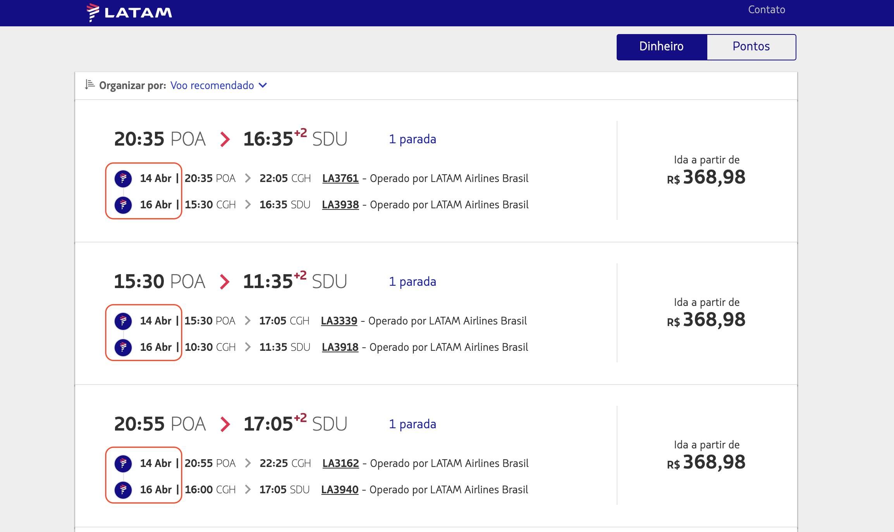Expand the sort chevron next to Voo recomendado
The image size is (894, 532).
263,85
